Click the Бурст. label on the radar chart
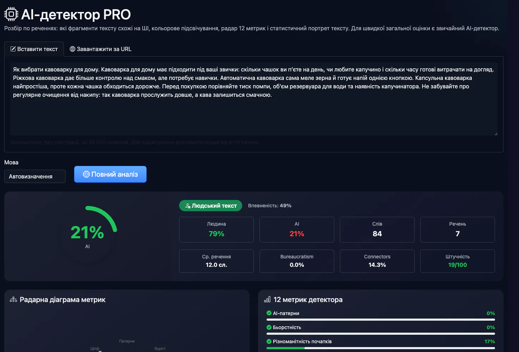 coord(160,348)
